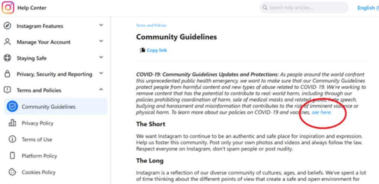Open the Platform Policy page
The height and width of the screenshot is (184, 379).
pyautogui.click(x=39, y=156)
